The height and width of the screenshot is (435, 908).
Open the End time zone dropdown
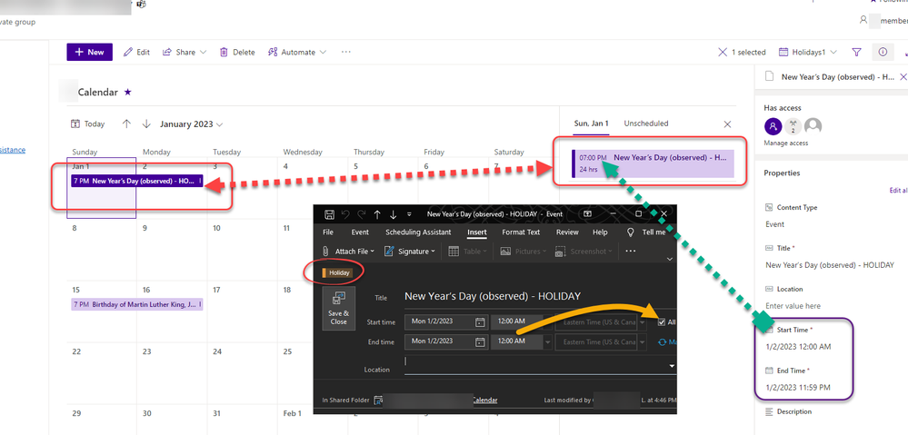[643, 342]
